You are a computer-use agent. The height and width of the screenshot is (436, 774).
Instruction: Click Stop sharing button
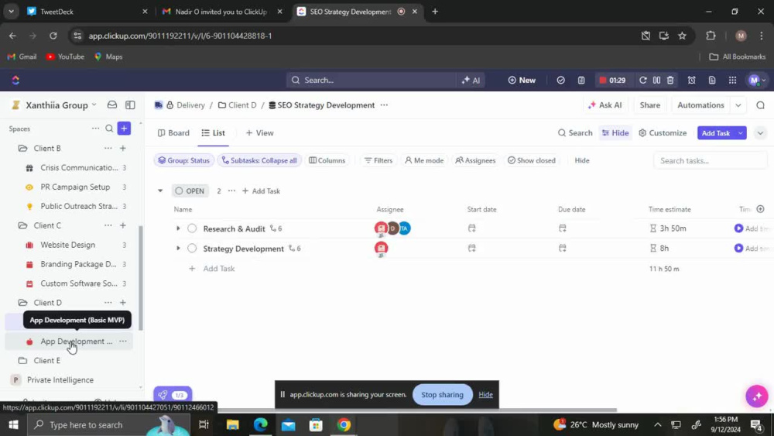(442, 394)
